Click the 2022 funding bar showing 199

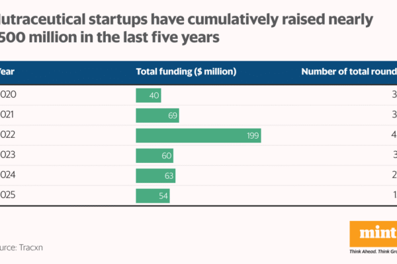(x=198, y=135)
